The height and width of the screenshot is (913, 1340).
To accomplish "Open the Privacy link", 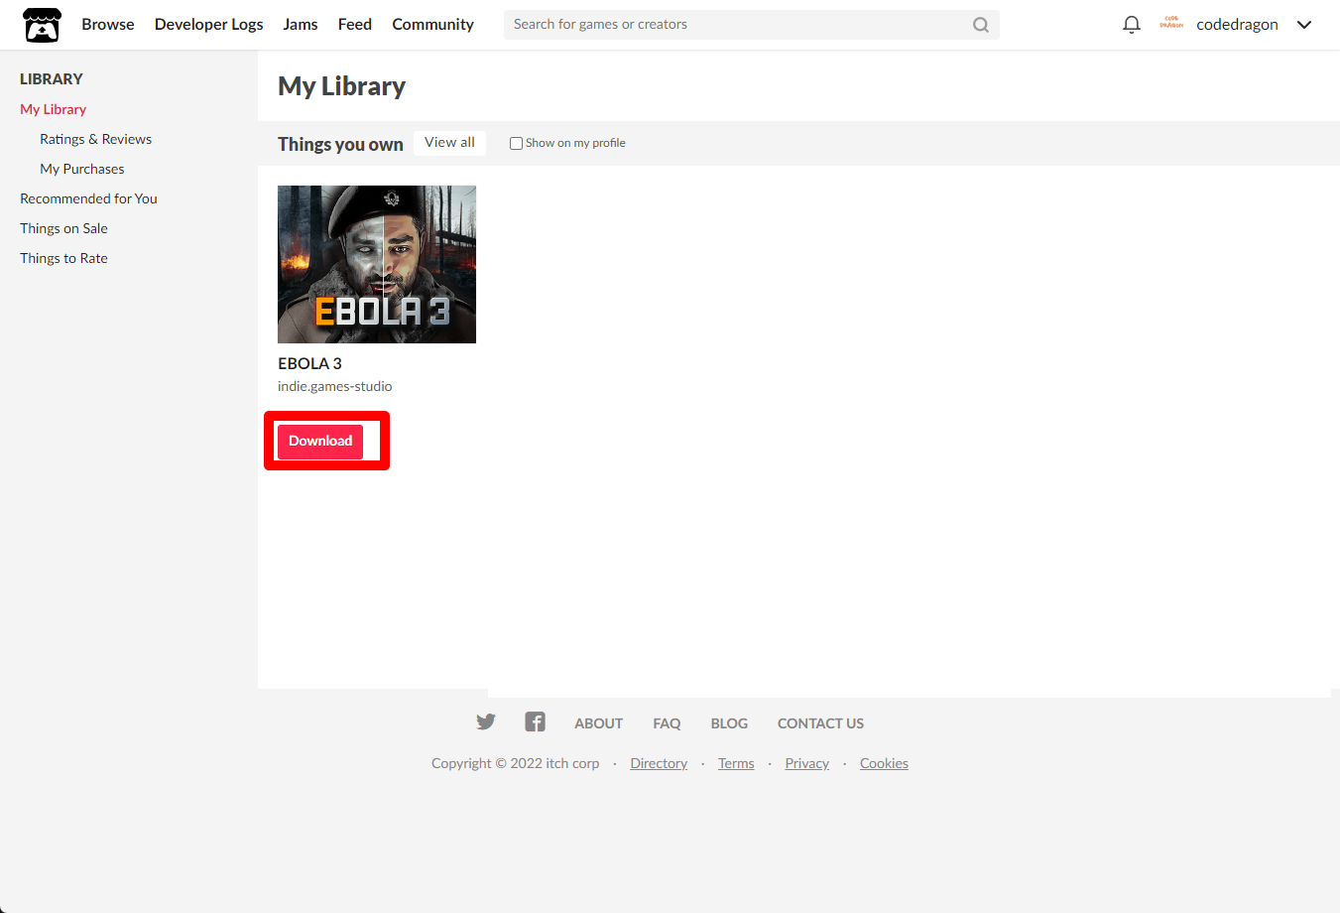I will [x=807, y=763].
